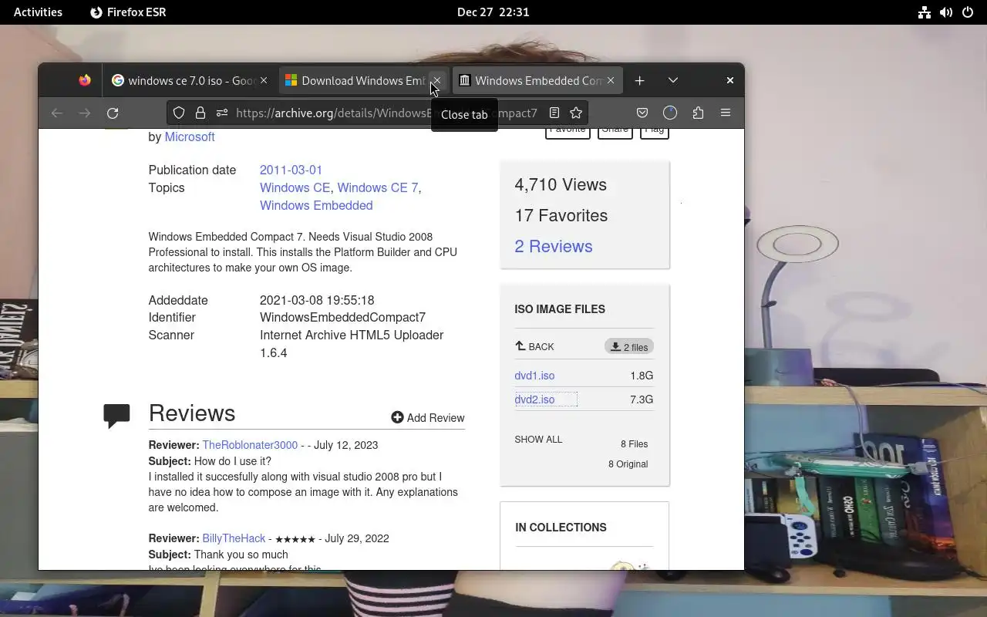Screen dimensions: 987x617
Task: Show site security via padlock icon
Action: coord(200,113)
